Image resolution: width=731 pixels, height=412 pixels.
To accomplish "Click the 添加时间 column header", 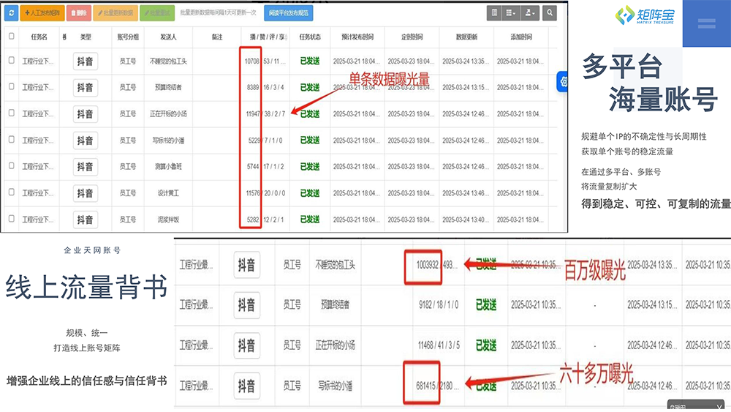I will tap(521, 37).
